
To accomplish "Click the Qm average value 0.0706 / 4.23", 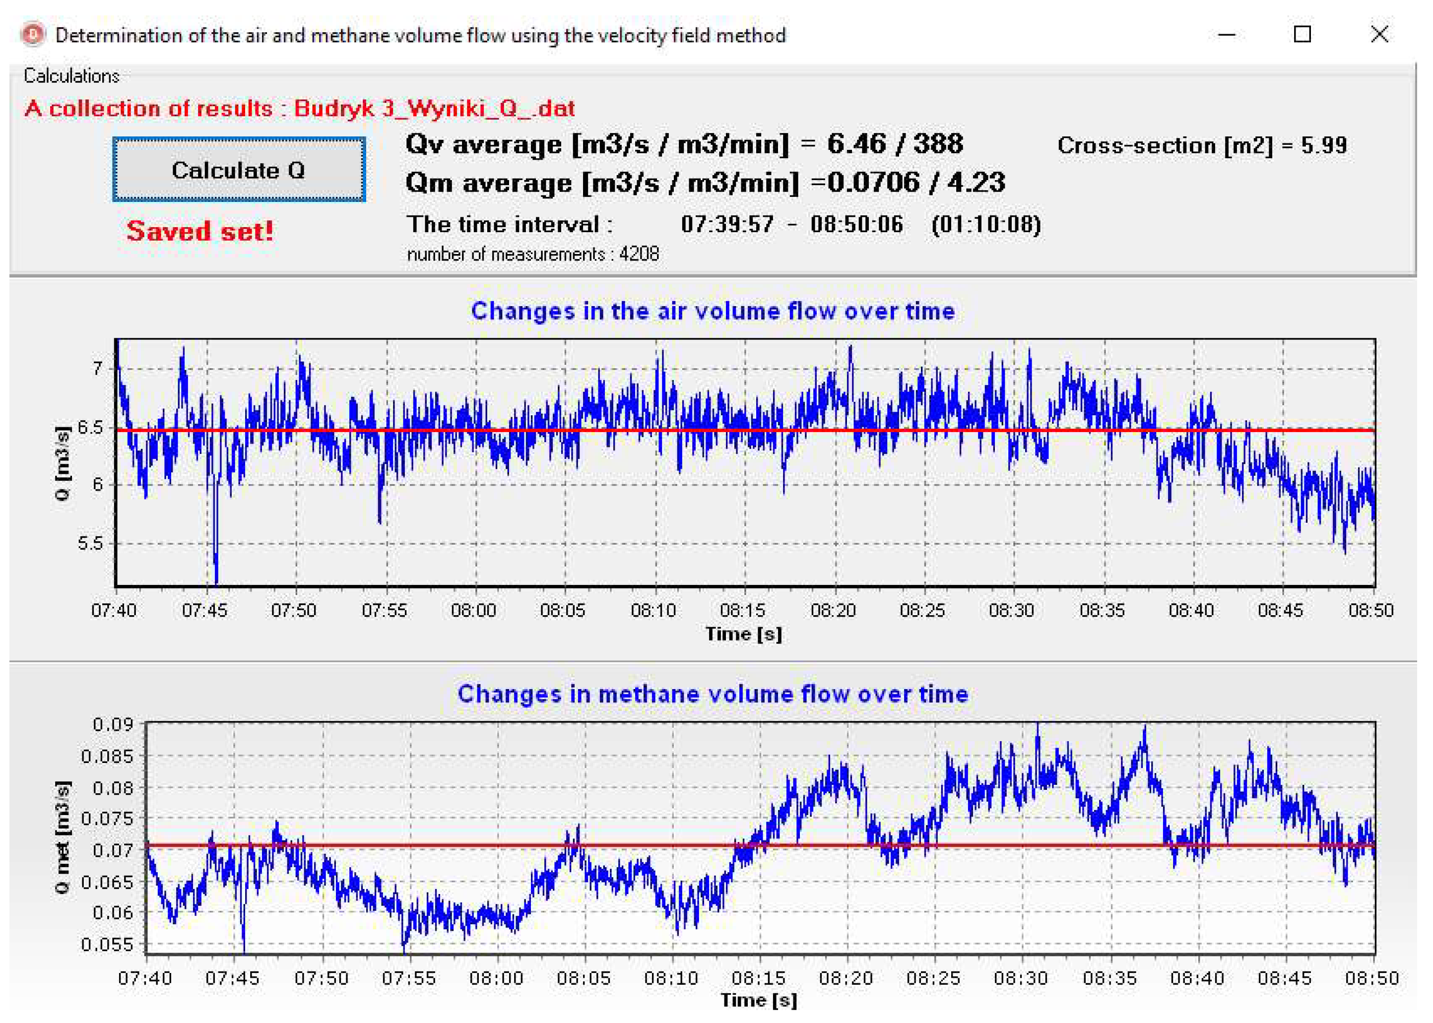I will [916, 183].
